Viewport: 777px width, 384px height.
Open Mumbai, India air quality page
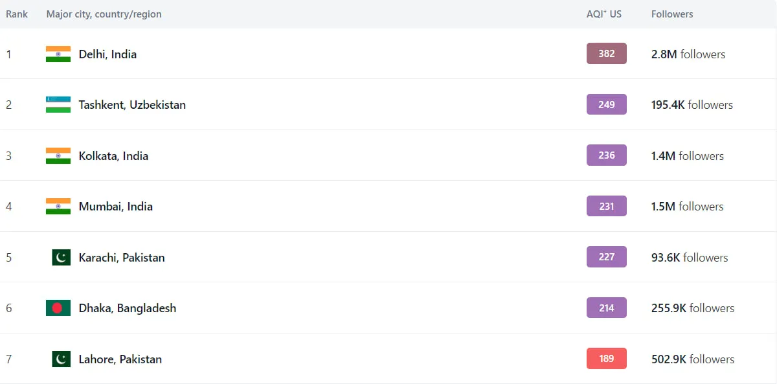116,207
